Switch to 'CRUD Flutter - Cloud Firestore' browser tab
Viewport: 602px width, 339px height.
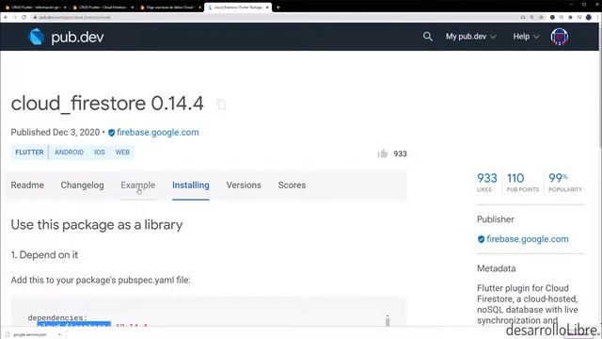(103, 8)
